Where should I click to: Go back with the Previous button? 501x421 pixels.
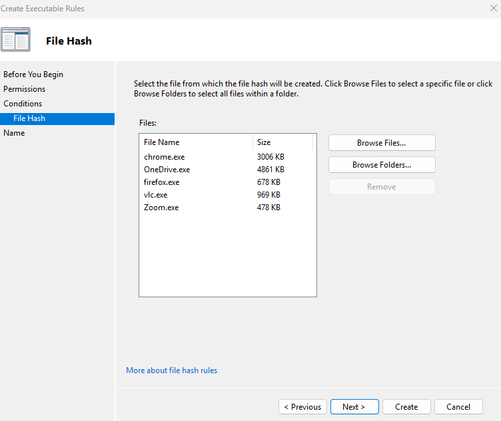pyautogui.click(x=302, y=407)
